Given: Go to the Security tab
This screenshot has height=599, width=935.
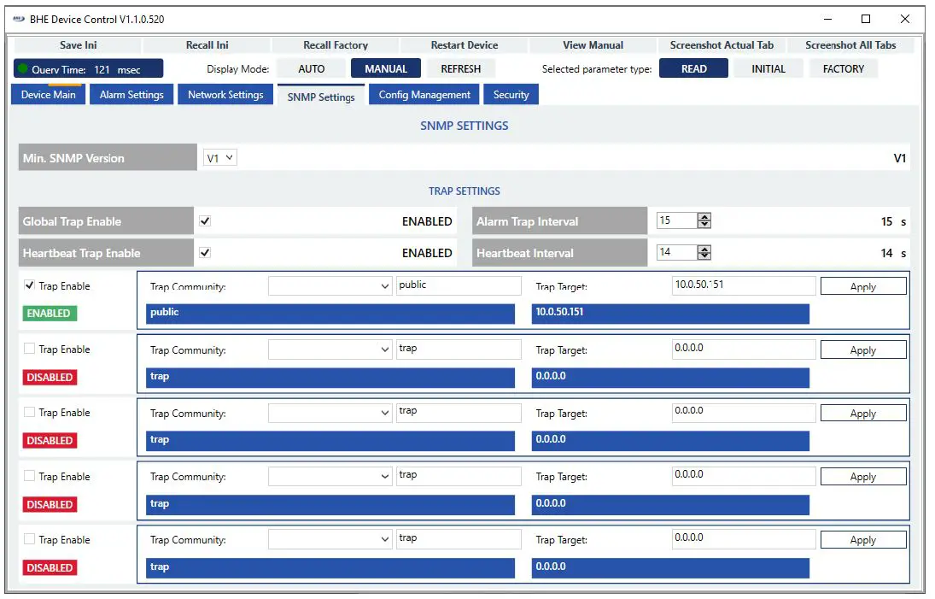Looking at the screenshot, I should click(511, 95).
